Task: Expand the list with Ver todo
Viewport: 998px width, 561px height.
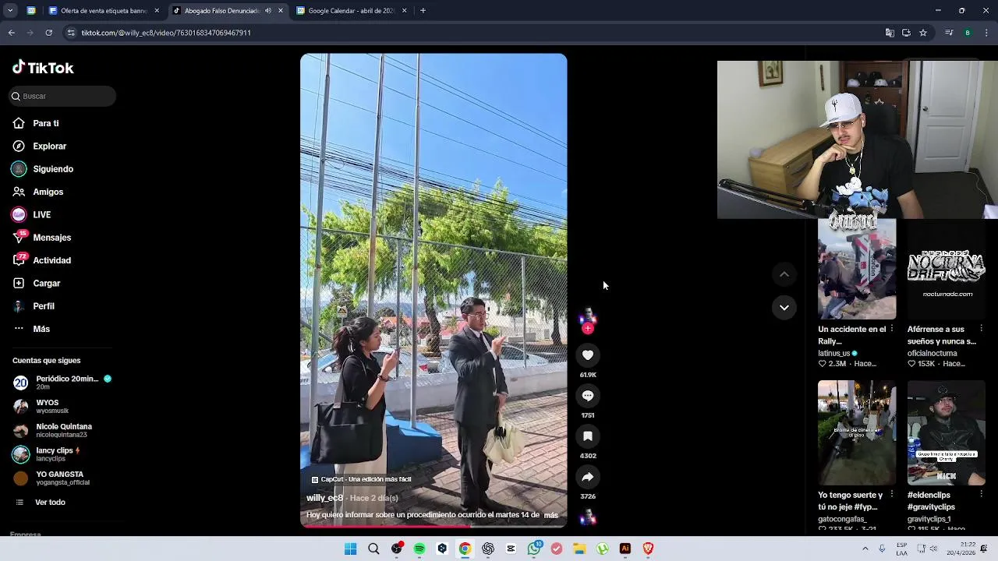Action: click(x=41, y=503)
